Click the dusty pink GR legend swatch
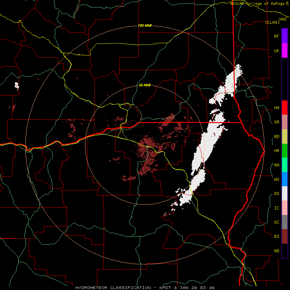This screenshot has height=290, width=290. [285, 122]
